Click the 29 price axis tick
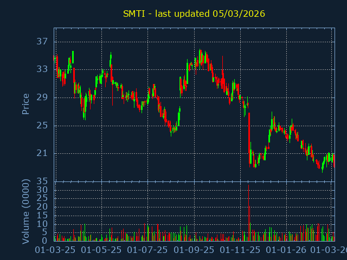The width and height of the screenshot is (347, 260). click(x=42, y=97)
